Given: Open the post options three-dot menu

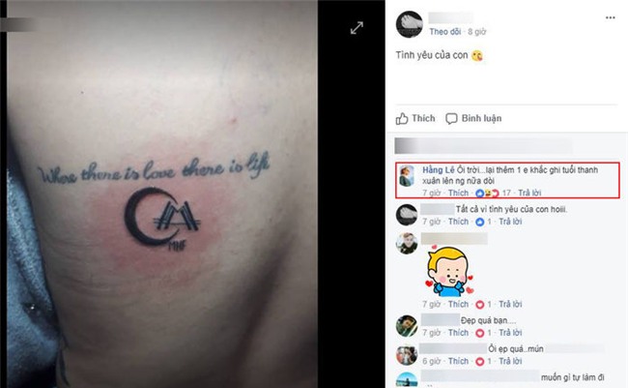Looking at the screenshot, I should 610,17.
